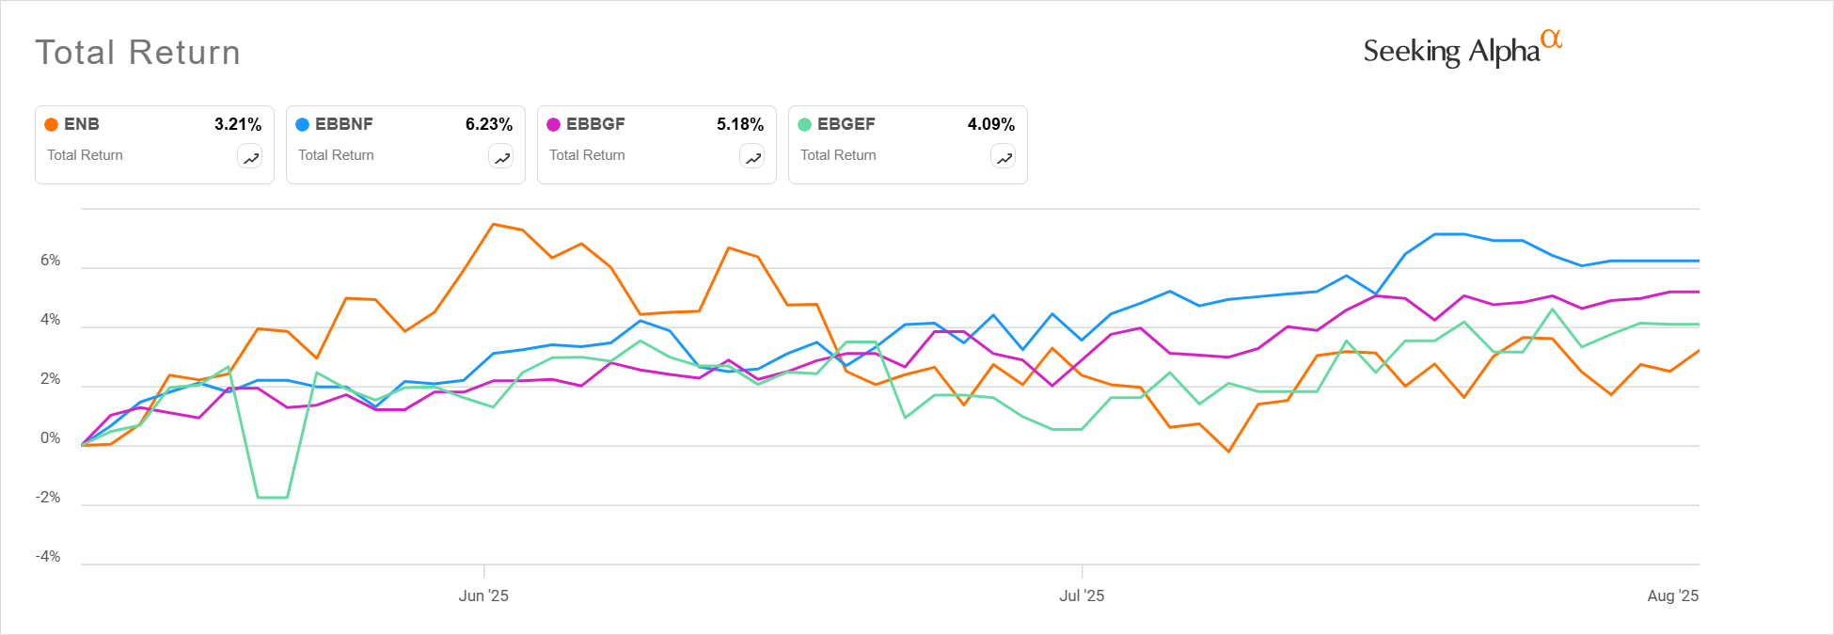Select the orange dot beside ENB
Screen dimensions: 1834x635
pyautogui.click(x=52, y=123)
